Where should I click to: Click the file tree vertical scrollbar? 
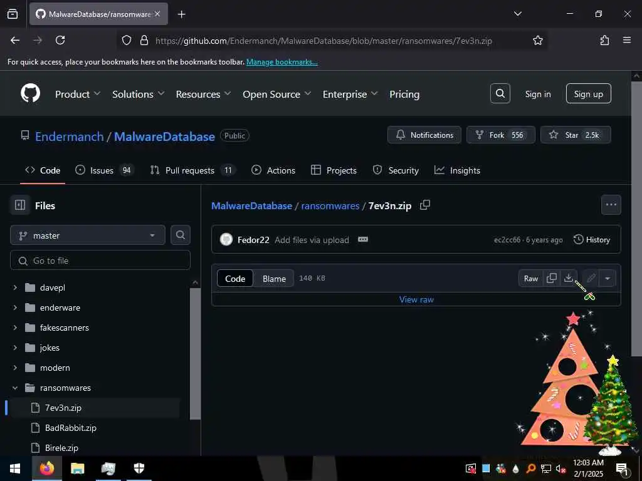(196, 353)
